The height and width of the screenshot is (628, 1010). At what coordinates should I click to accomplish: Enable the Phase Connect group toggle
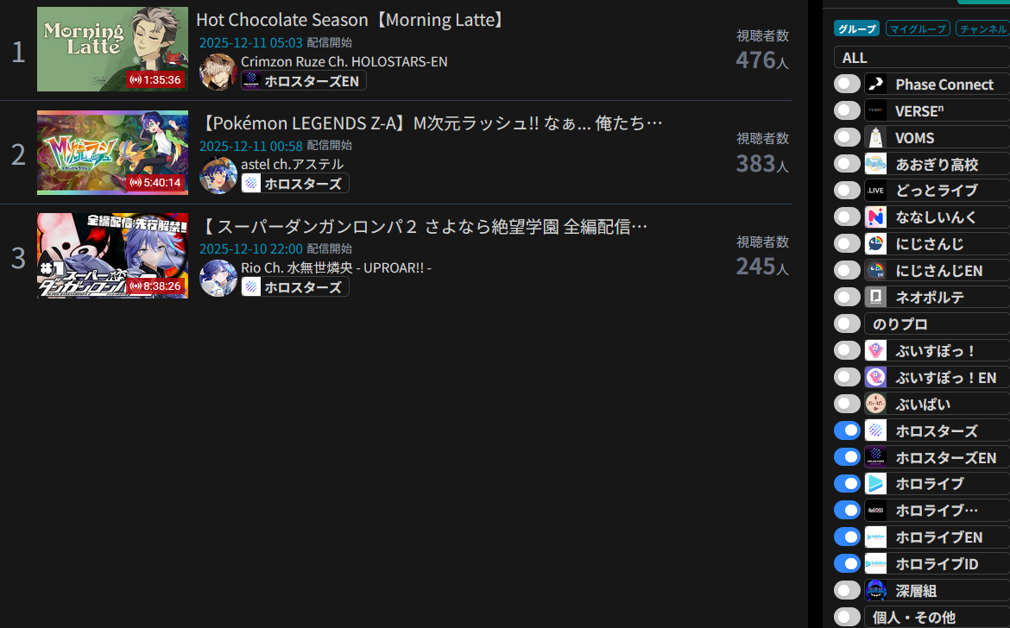pyautogui.click(x=846, y=84)
